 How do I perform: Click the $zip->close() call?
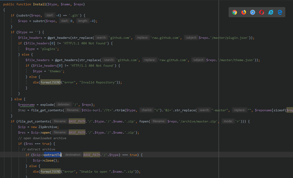(46, 161)
